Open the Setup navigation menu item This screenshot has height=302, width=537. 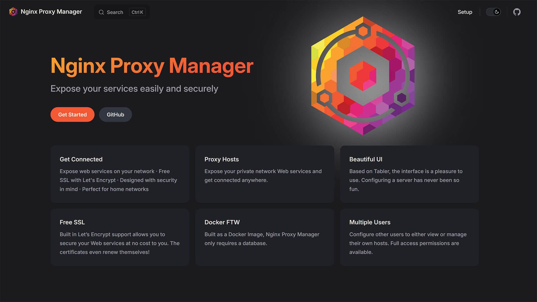coord(465,12)
